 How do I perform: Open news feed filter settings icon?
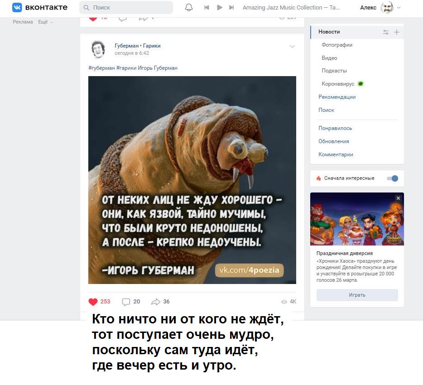click(x=386, y=32)
